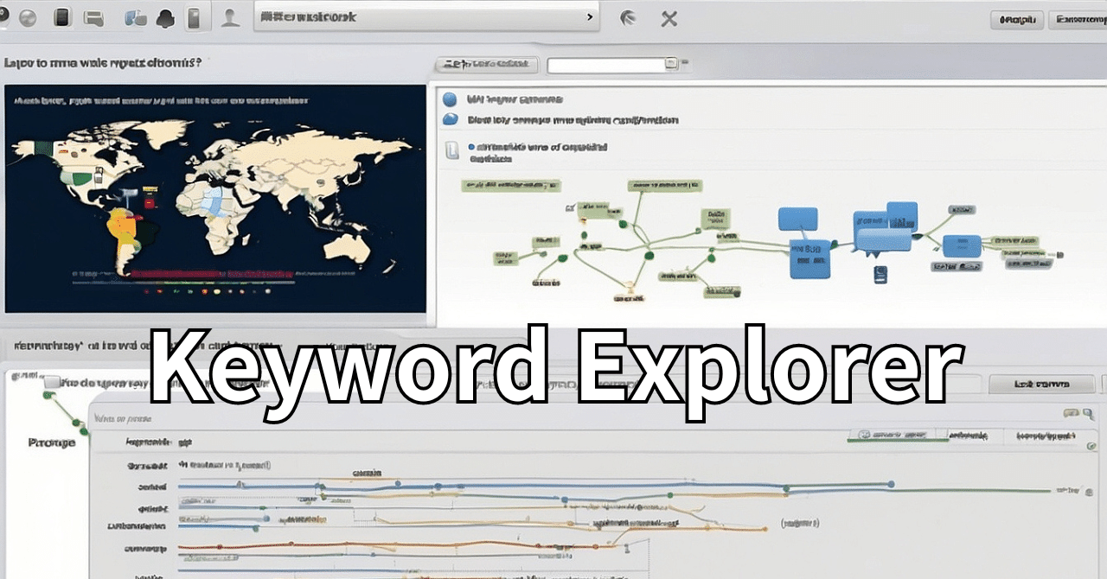Click the back navigation arrow beside the search bar
Image resolution: width=1107 pixels, height=579 pixels.
[x=628, y=18]
